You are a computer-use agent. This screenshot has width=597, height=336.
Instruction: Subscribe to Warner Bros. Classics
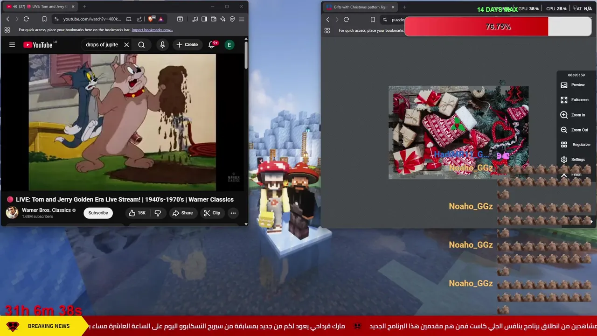98,213
